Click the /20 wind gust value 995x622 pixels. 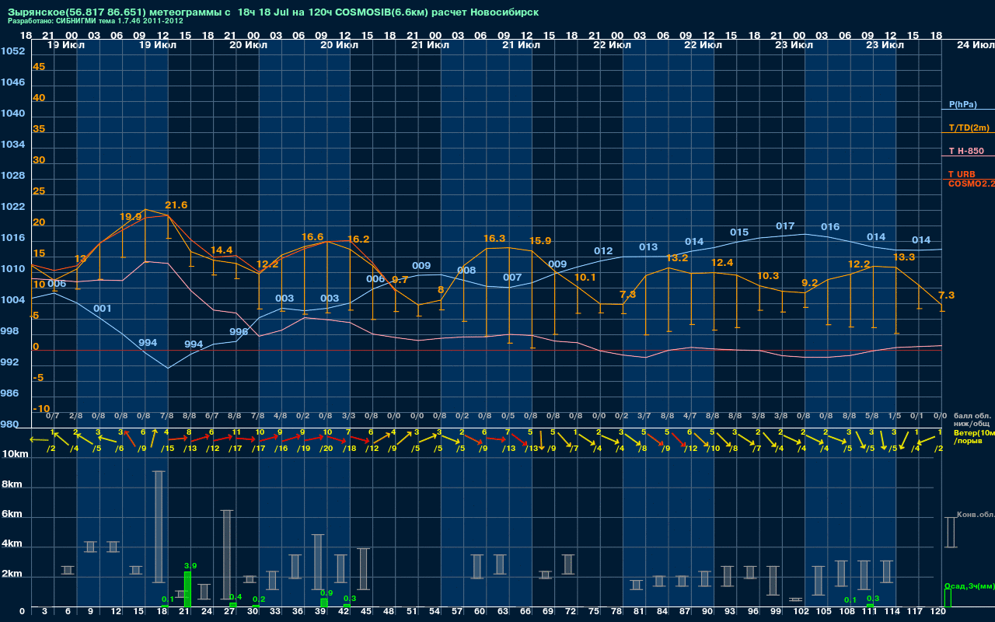(x=327, y=448)
